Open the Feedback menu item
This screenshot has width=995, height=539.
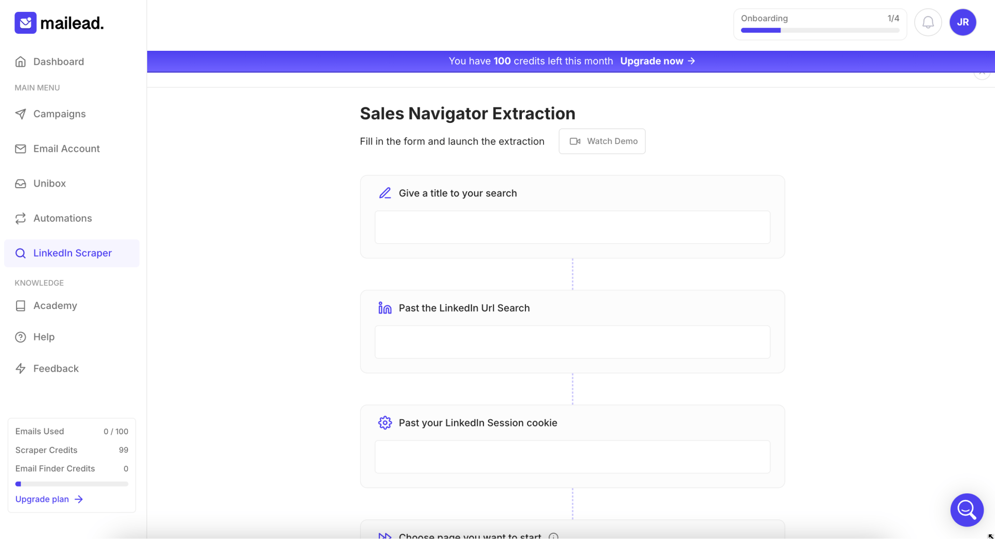click(x=56, y=368)
